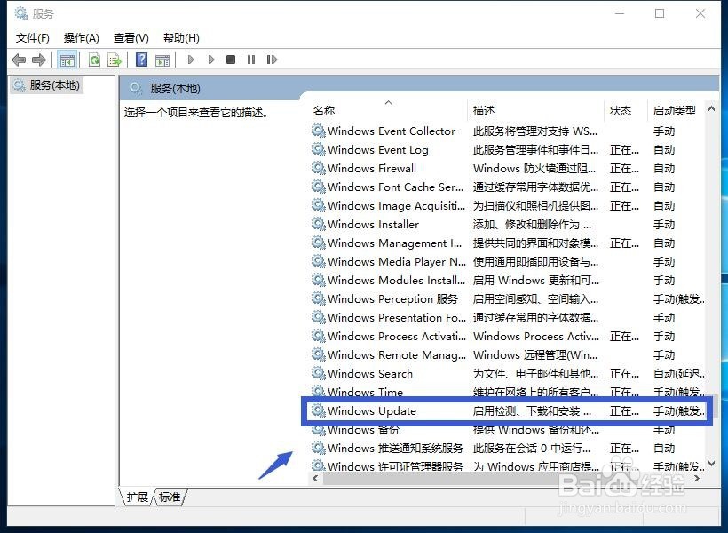Open the 查看(V) menu
This screenshot has width=728, height=533.
tap(130, 37)
